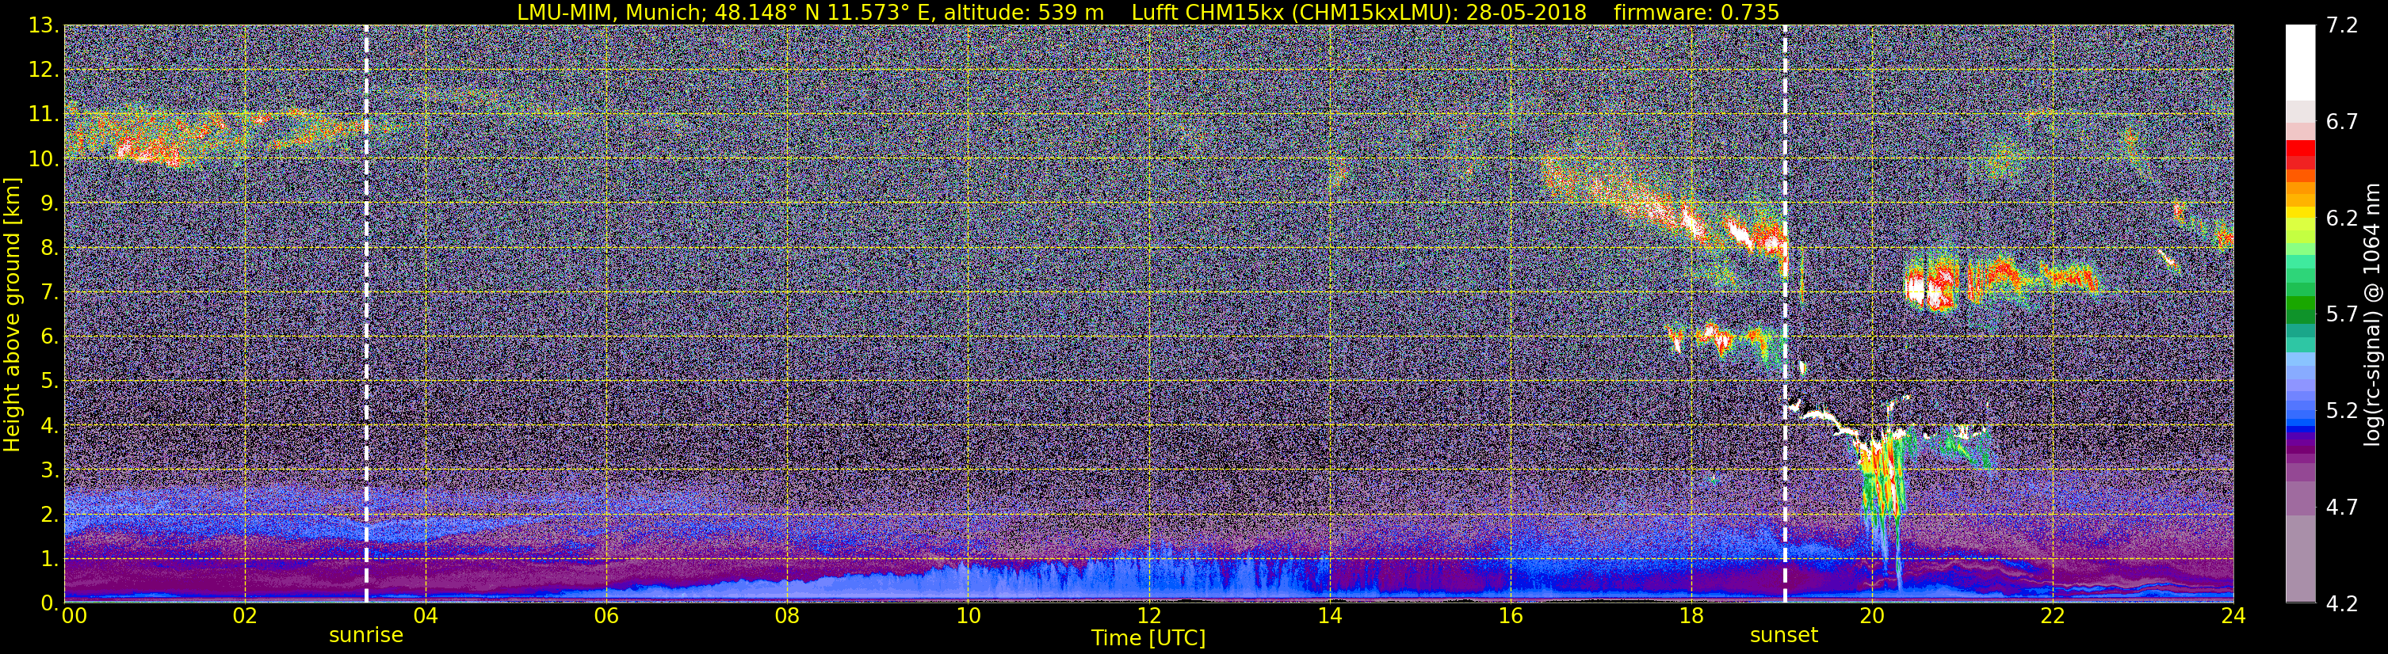Click the '00' time axis tick label
The height and width of the screenshot is (654, 2388).
point(73,616)
